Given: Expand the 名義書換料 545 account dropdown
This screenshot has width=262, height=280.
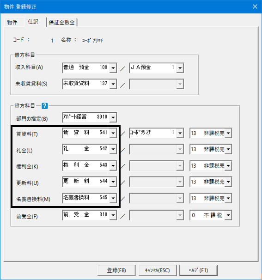Looking at the screenshot, I should (x=113, y=198).
